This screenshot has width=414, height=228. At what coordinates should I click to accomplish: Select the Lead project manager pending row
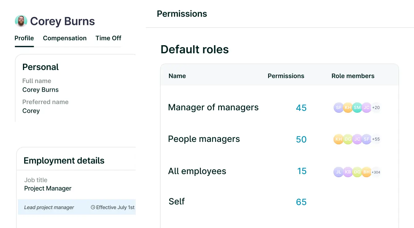[x=49, y=208]
